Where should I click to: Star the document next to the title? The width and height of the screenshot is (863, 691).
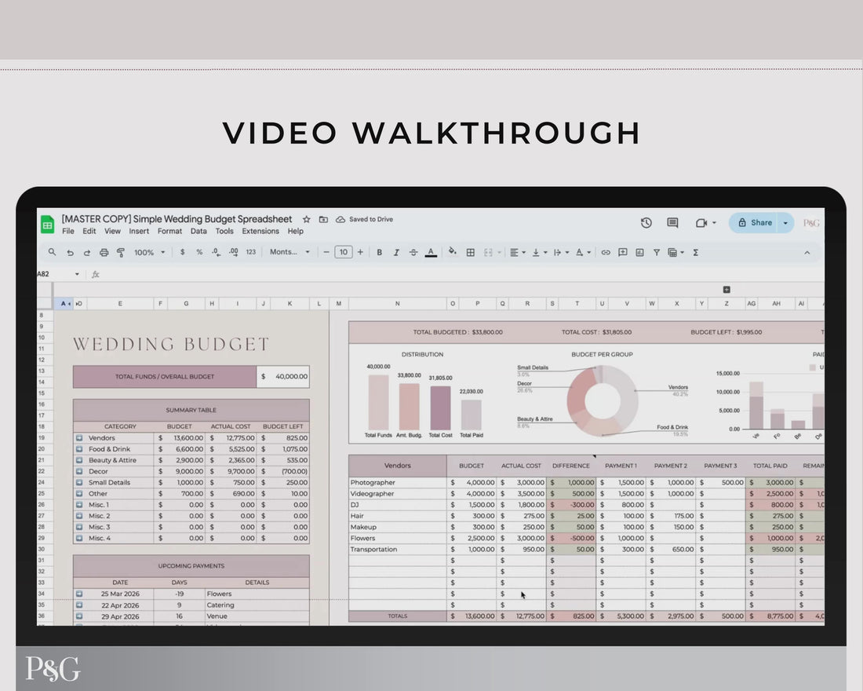click(x=307, y=220)
